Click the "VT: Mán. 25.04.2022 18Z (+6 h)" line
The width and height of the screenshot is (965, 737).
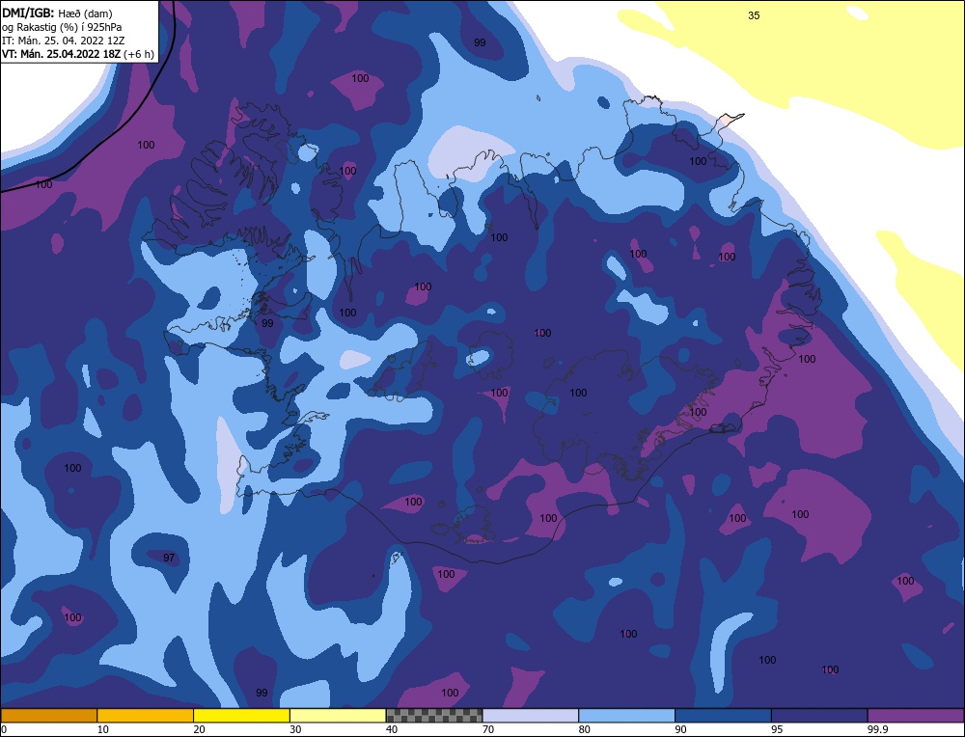click(x=77, y=54)
